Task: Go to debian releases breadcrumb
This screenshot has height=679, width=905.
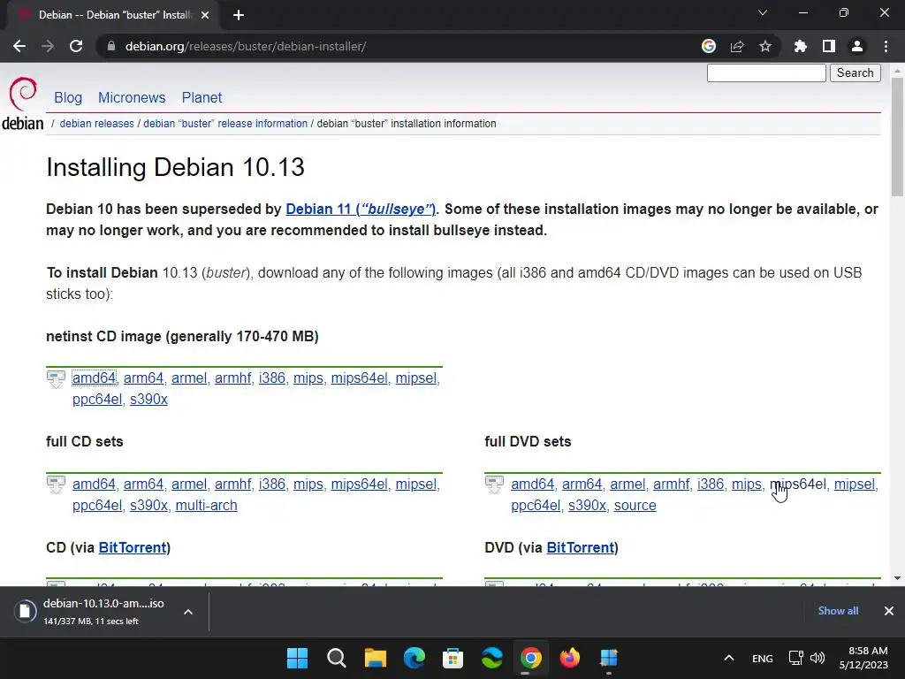Action: pyautogui.click(x=96, y=124)
